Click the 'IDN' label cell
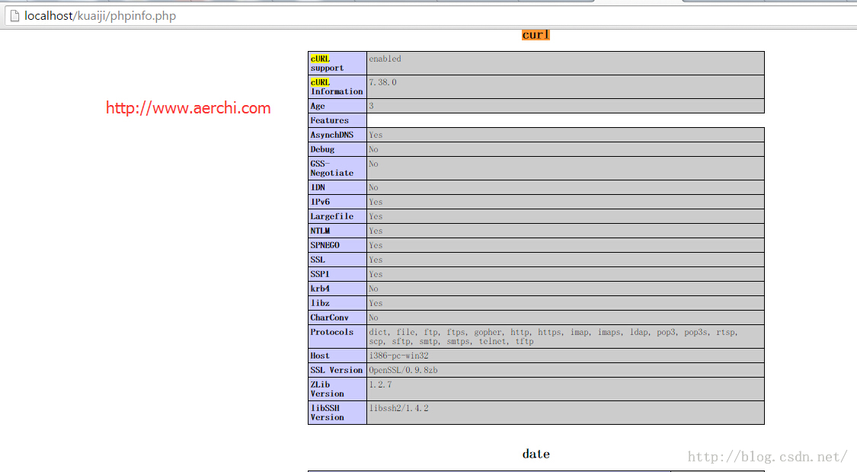The image size is (857, 472). coord(337,187)
